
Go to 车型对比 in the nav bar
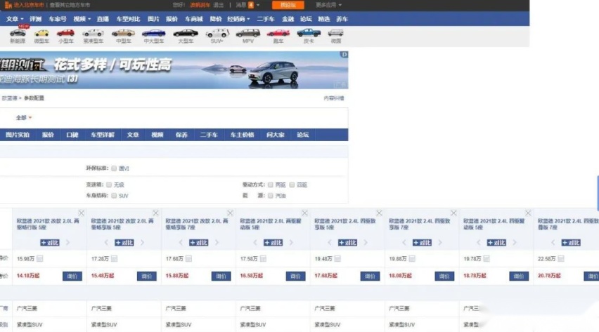128,19
